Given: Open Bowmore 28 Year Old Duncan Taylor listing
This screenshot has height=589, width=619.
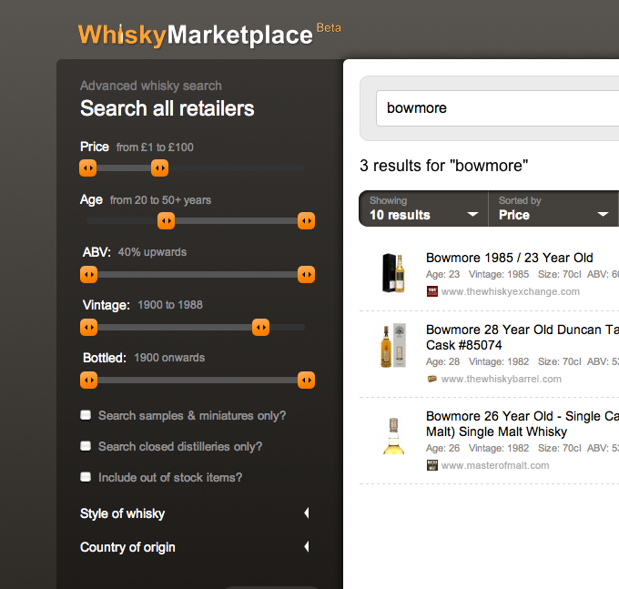Looking at the screenshot, I should 523,337.
